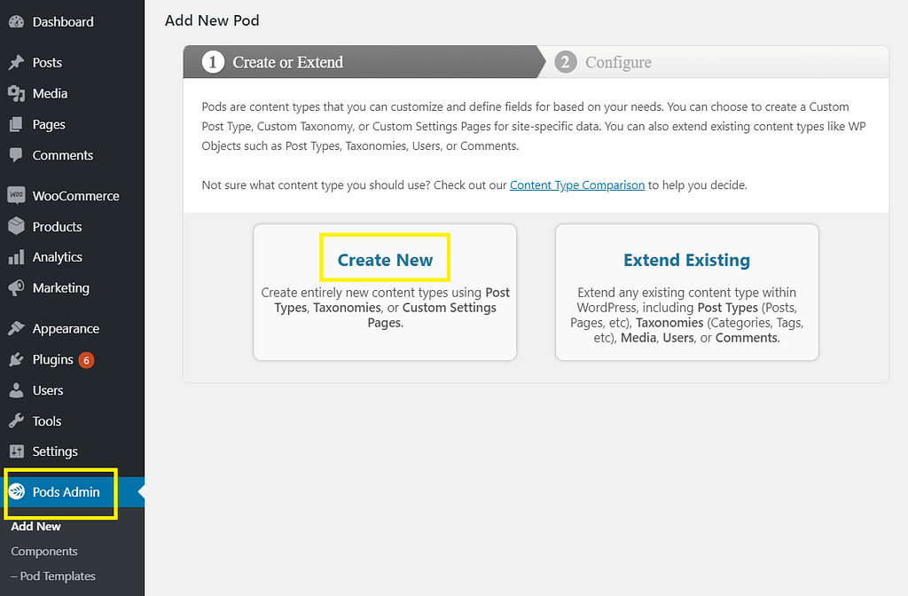Screen dimensions: 908x596
Task: Select the WooCommerce sidebar icon
Action: coord(16,195)
